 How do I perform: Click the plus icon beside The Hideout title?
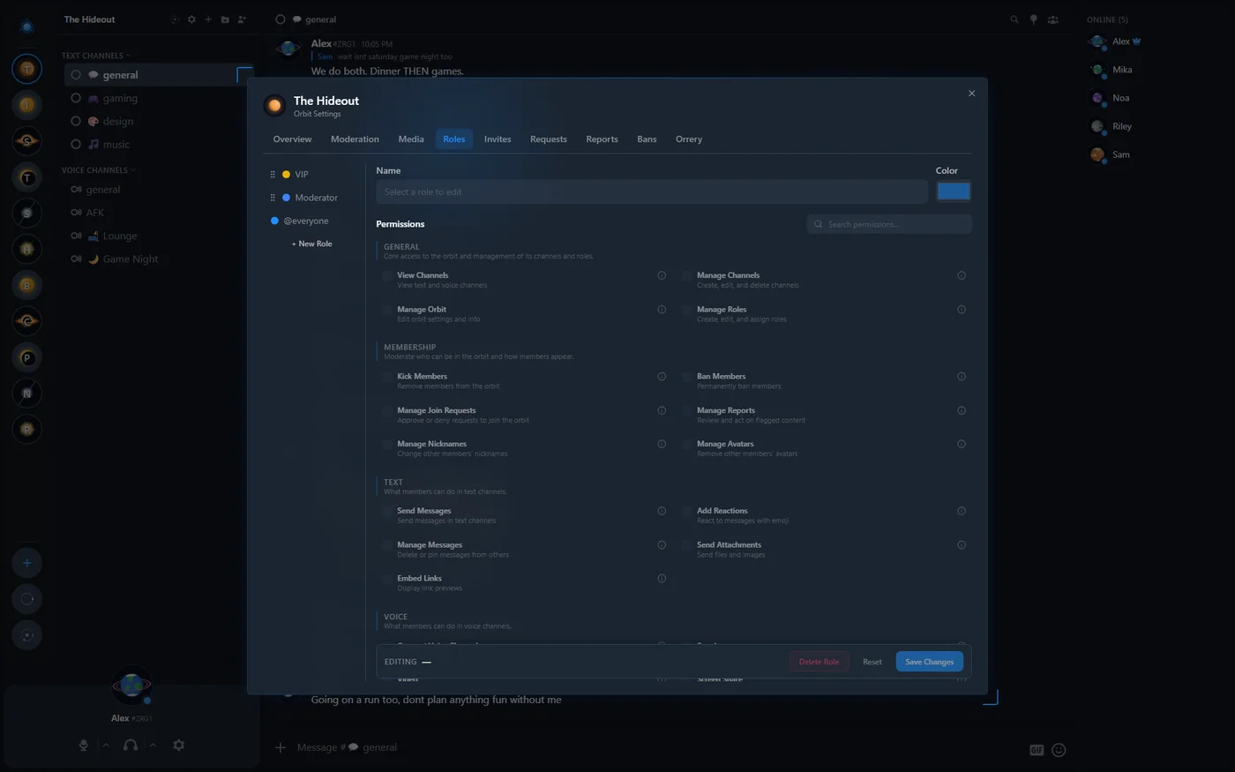[208, 19]
